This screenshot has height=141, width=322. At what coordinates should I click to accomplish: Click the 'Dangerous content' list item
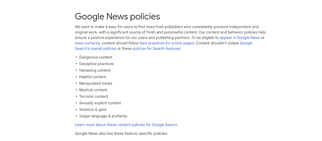[x=96, y=57]
